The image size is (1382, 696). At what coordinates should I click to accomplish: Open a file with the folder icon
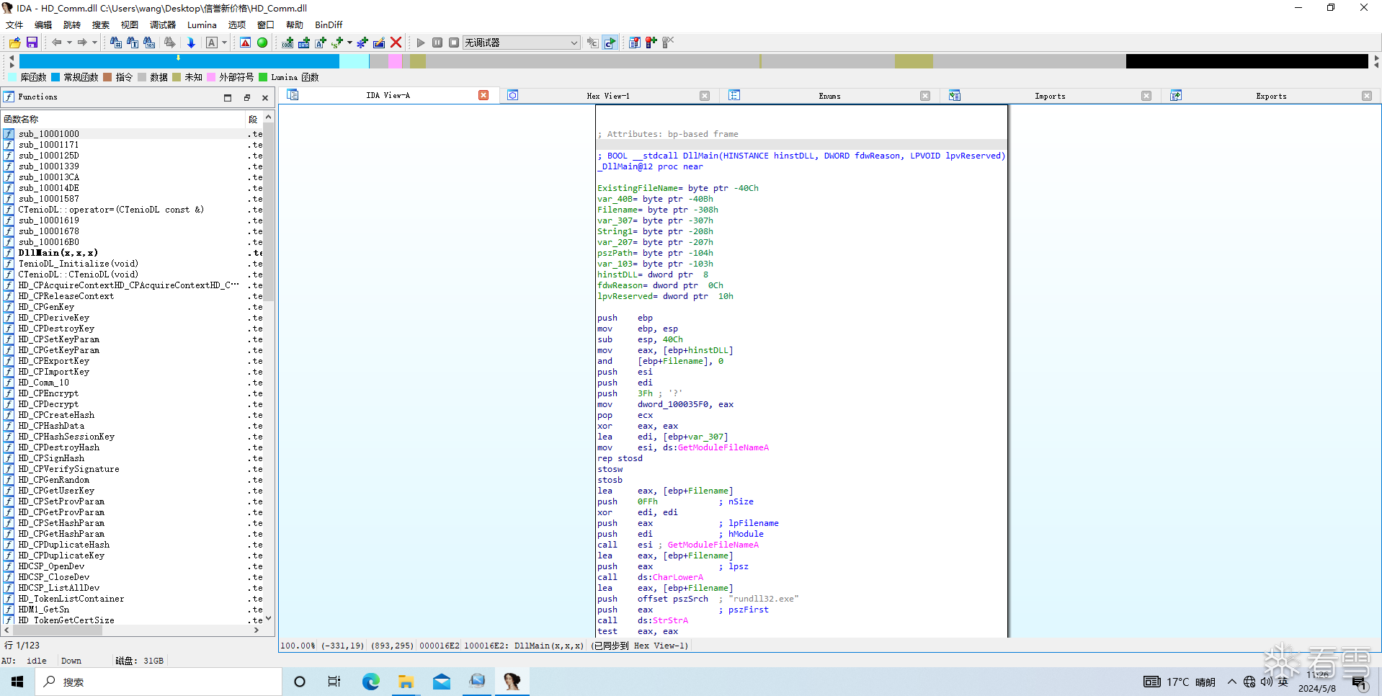14,43
